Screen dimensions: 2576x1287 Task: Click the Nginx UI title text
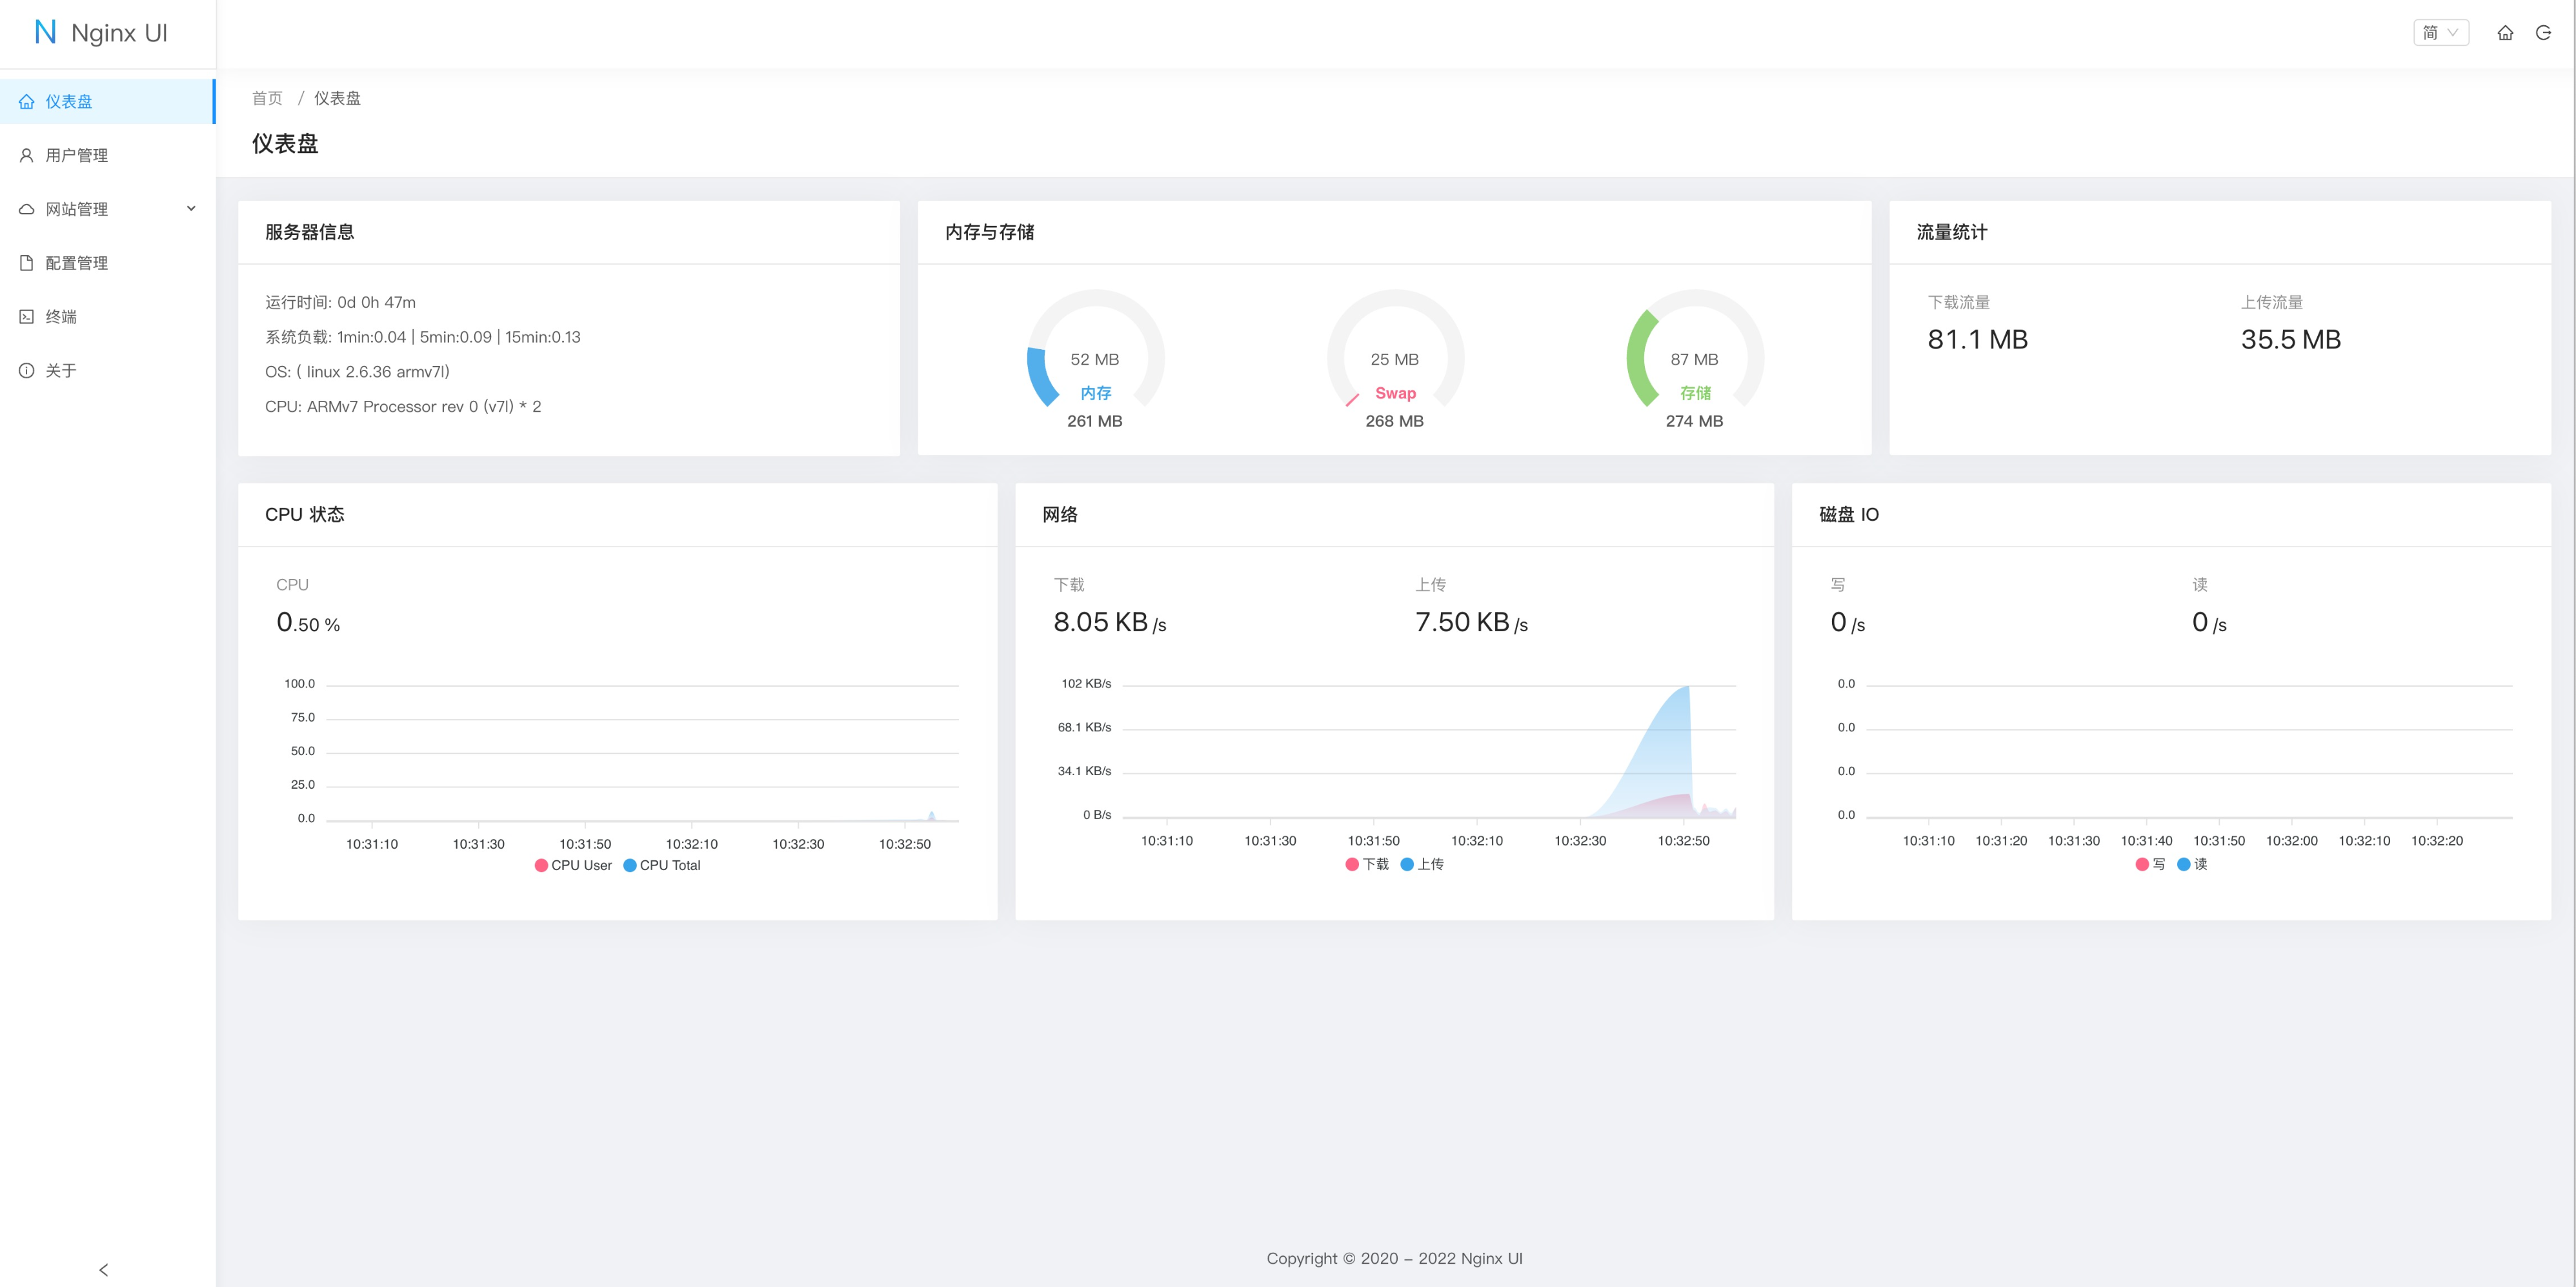point(119,33)
